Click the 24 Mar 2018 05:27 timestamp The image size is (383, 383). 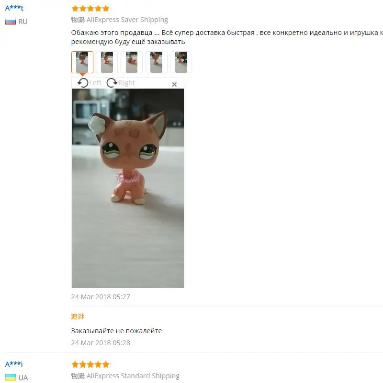coord(101,297)
